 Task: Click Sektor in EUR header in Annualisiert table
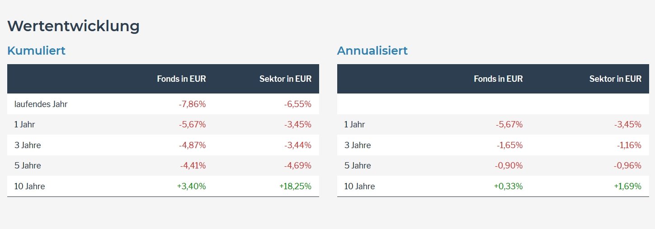tap(615, 79)
